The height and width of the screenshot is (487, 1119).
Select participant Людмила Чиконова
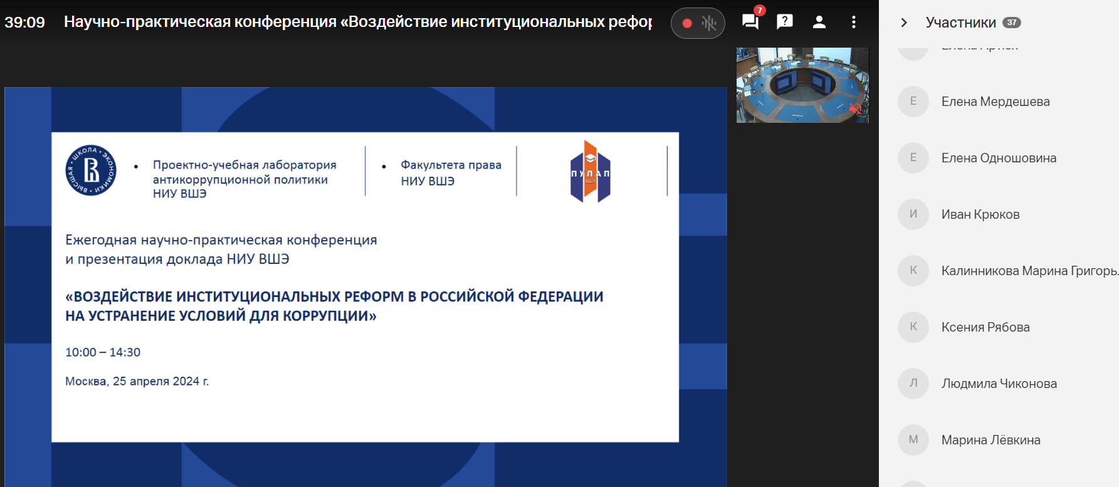pos(999,384)
